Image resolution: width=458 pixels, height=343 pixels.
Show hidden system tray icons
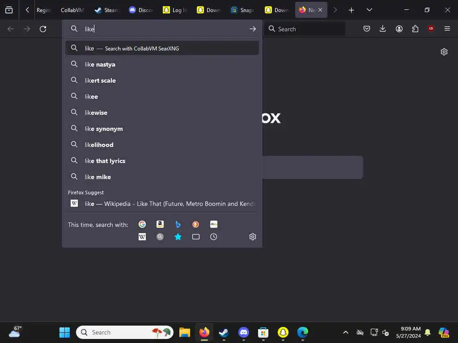click(x=346, y=332)
